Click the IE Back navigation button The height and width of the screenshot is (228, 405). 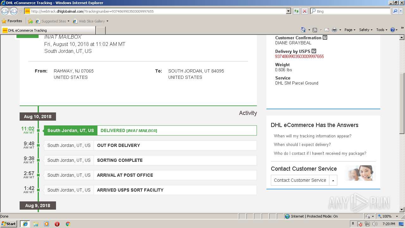tap(5, 11)
